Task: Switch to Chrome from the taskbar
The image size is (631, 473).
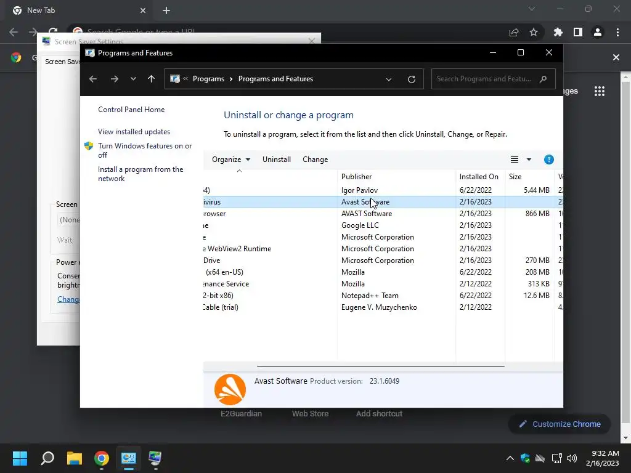Action: 102,458
